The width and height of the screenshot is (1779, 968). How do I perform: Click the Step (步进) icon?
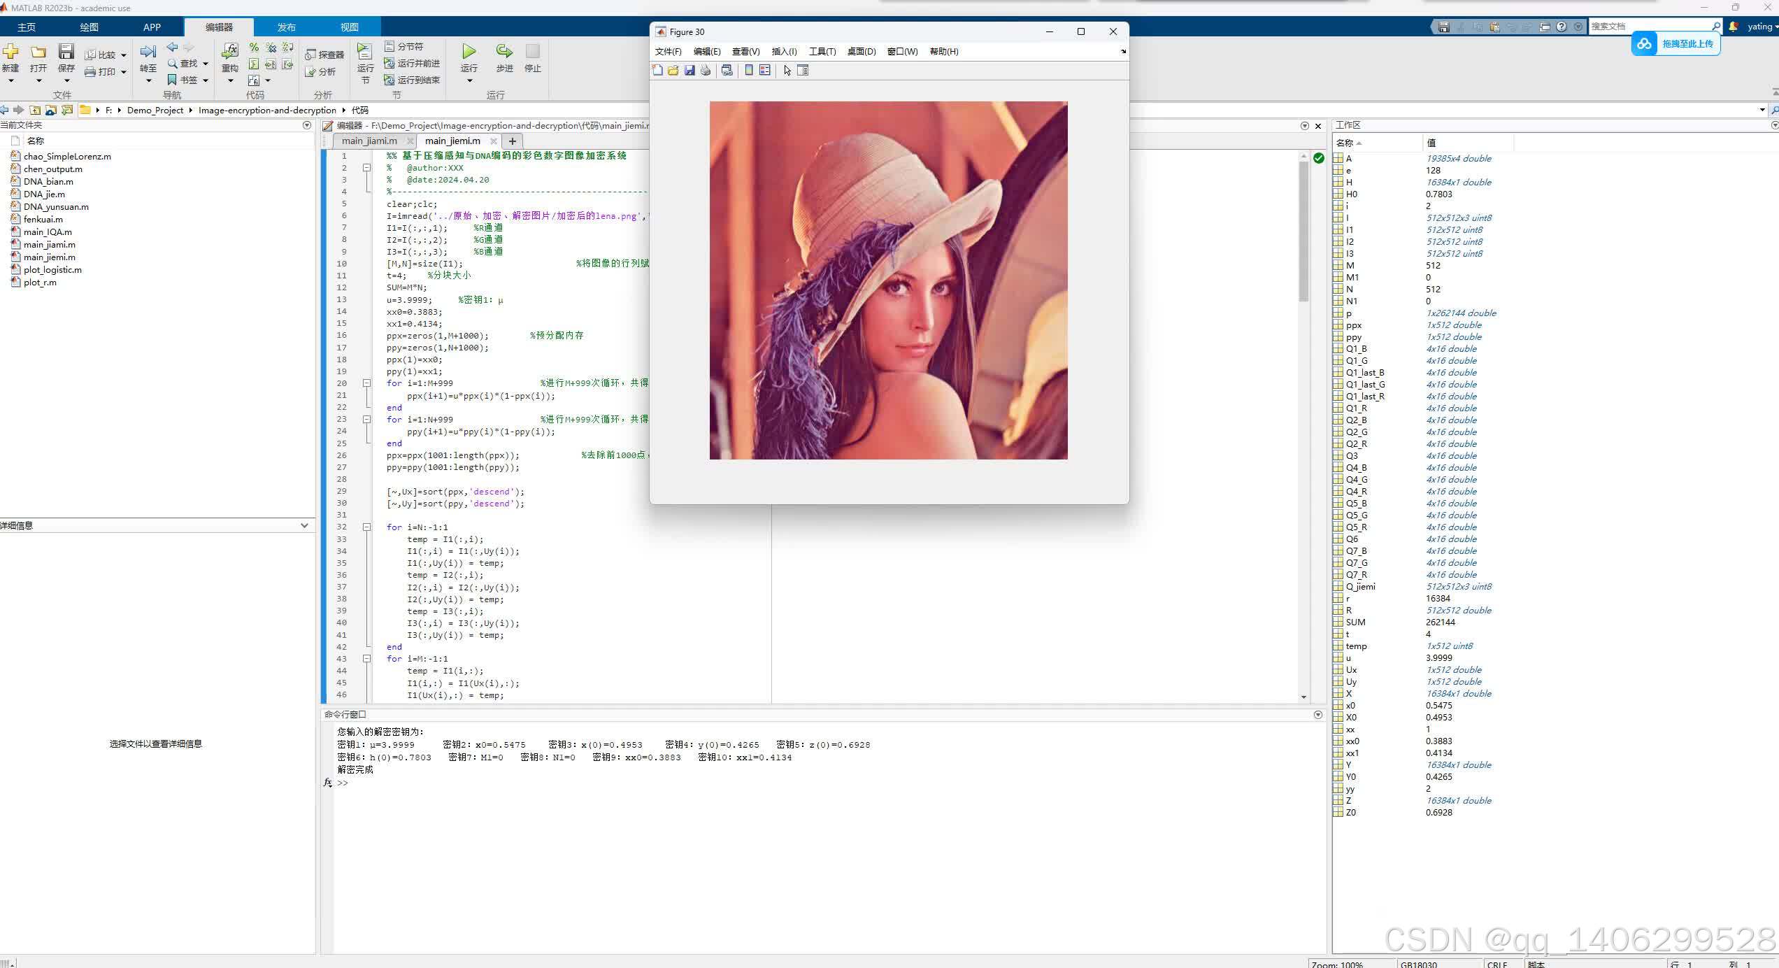pyautogui.click(x=504, y=52)
